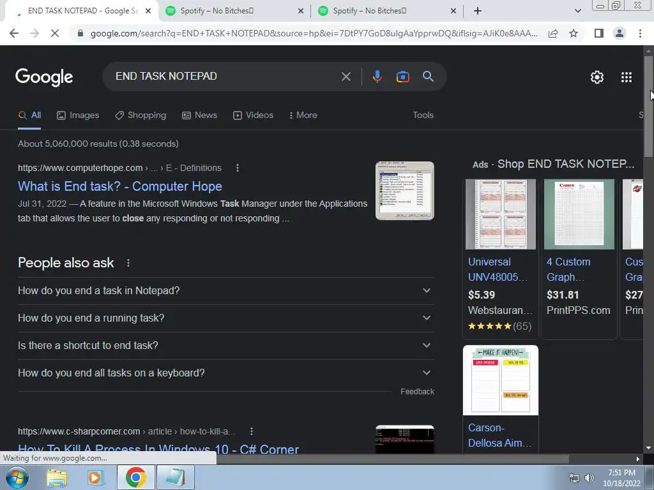This screenshot has height=490, width=654.
Task: Close the END TASK NOTEPAD tab
Action: click(x=148, y=11)
